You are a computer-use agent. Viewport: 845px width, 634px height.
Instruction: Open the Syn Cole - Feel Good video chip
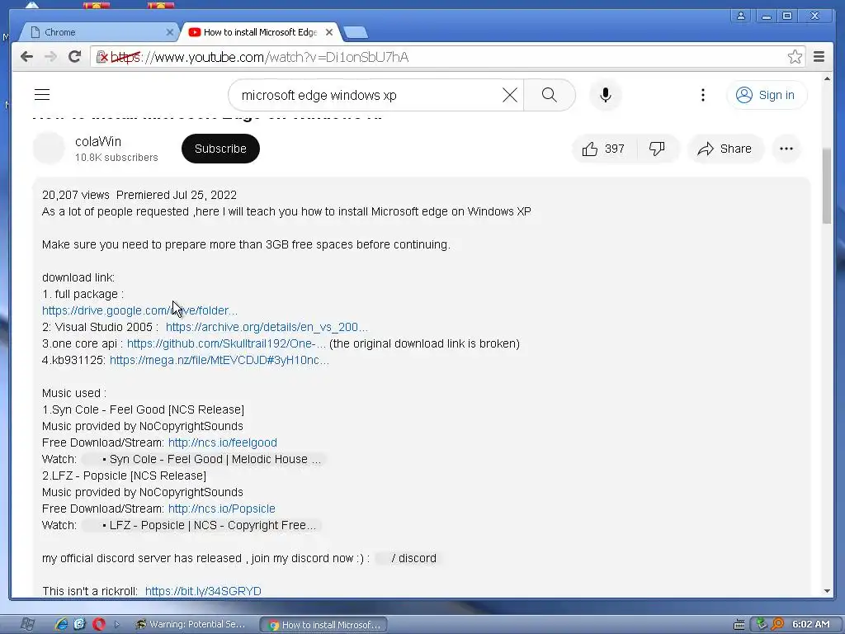[203, 459]
